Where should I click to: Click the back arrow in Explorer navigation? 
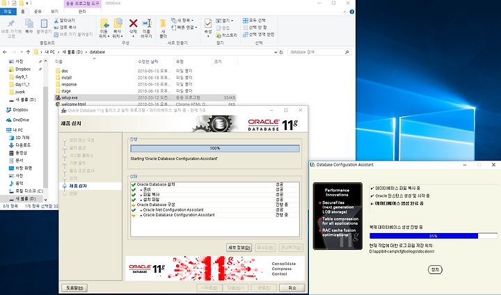point(5,51)
